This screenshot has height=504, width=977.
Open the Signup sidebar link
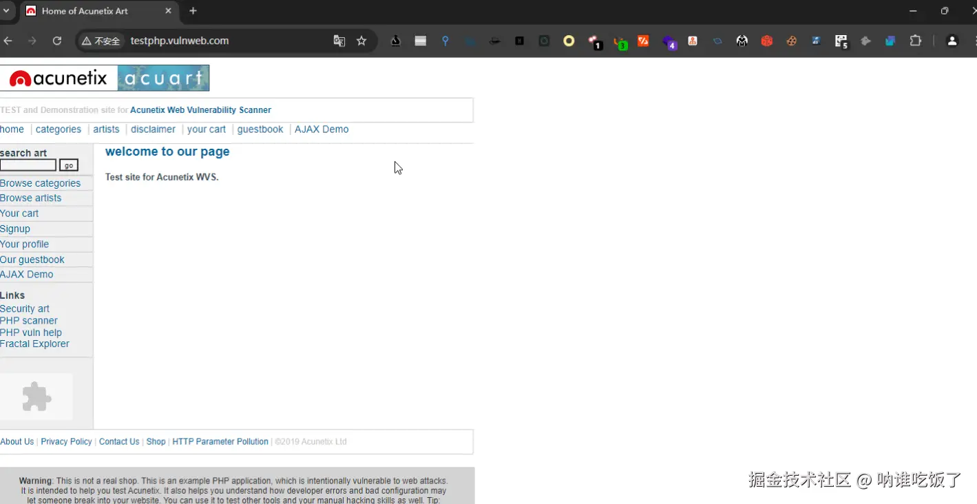[x=15, y=229]
